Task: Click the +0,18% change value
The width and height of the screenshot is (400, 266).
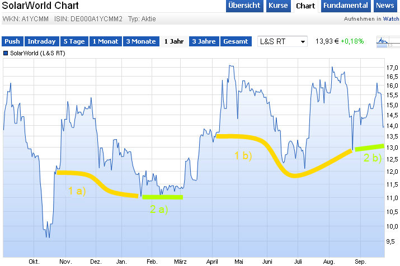Action: [x=352, y=41]
